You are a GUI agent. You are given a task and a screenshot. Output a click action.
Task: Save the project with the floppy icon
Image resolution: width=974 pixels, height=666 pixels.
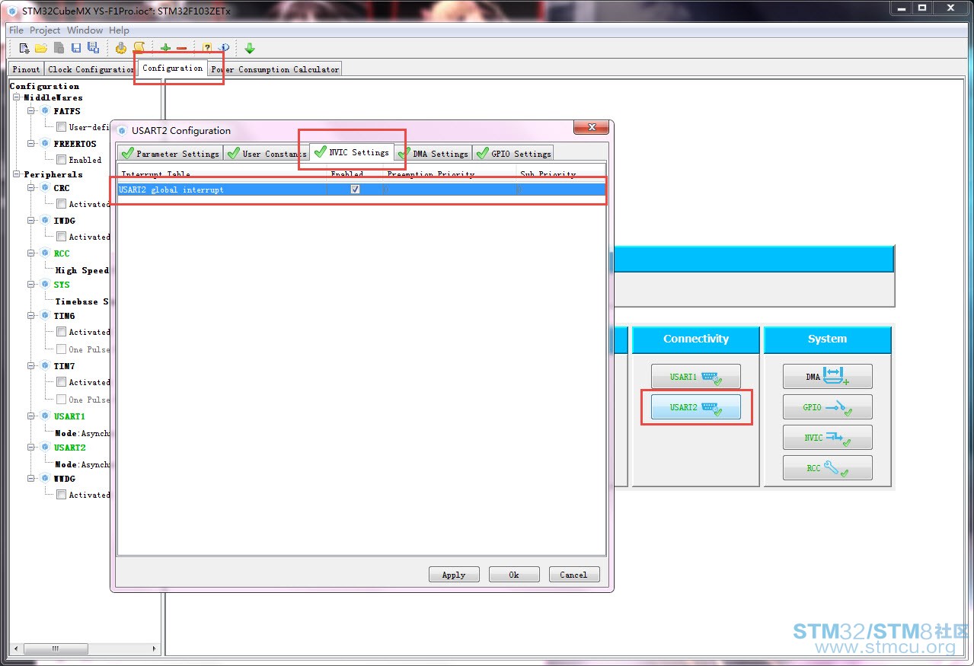[76, 48]
